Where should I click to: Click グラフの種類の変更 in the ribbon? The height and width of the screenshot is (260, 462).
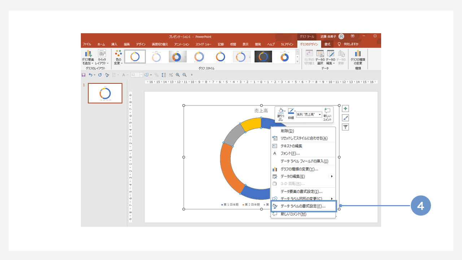coord(358,57)
